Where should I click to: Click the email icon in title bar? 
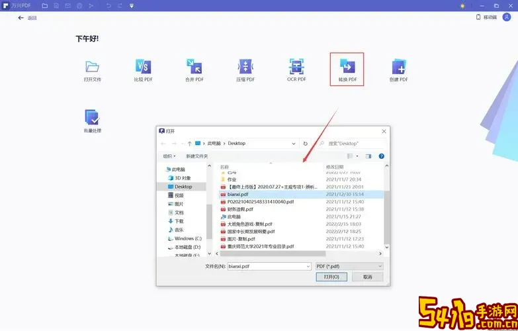[67, 5]
